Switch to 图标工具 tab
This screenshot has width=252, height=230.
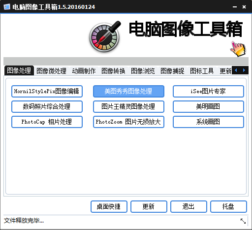[x=202, y=71]
